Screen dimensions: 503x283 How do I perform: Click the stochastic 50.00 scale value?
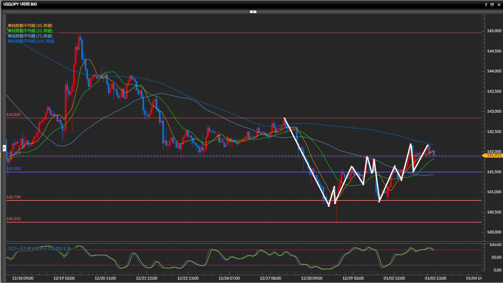tap(496, 257)
